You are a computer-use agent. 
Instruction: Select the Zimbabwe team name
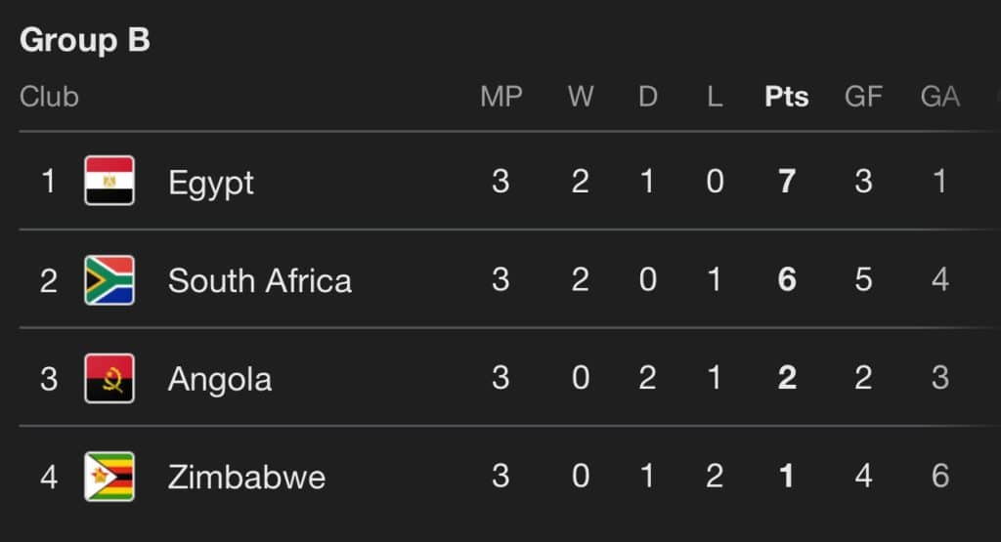(246, 478)
